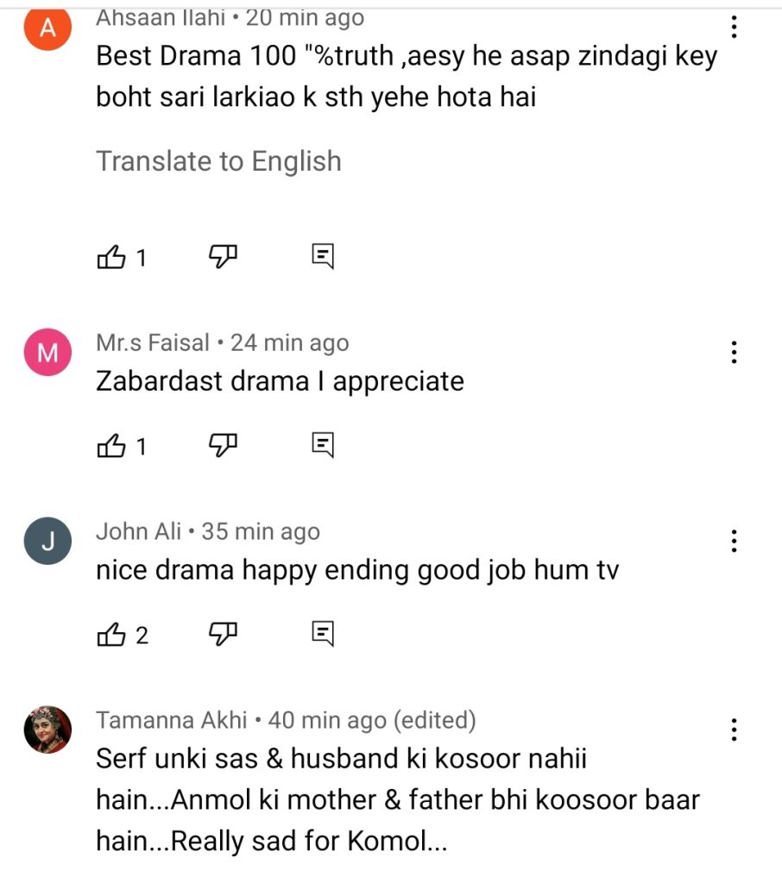Open John Ali's channel name
The image size is (782, 883).
[x=139, y=531]
